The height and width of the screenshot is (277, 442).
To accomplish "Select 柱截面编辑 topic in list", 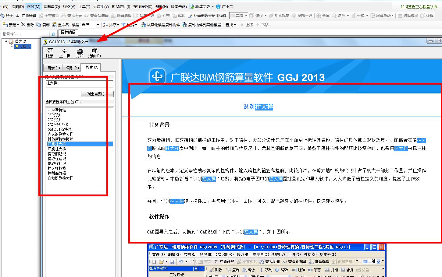I will coord(57,173).
